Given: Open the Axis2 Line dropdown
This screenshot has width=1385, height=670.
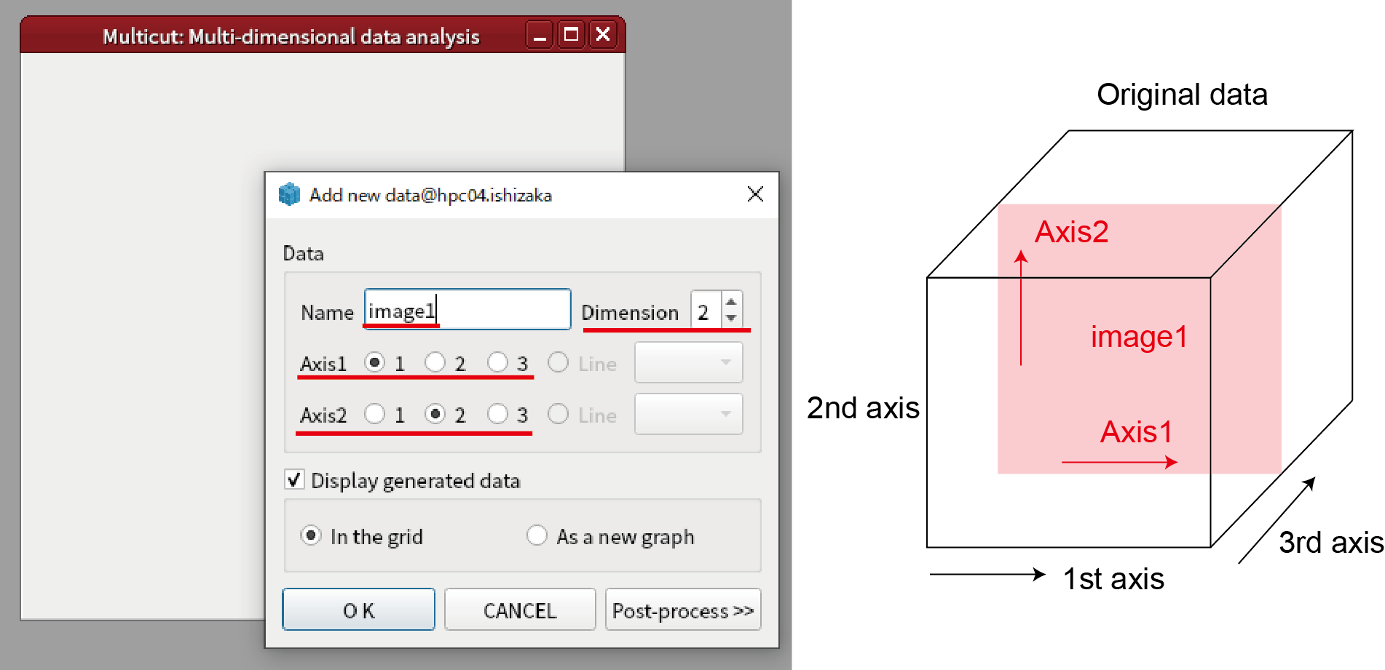Looking at the screenshot, I should [688, 414].
